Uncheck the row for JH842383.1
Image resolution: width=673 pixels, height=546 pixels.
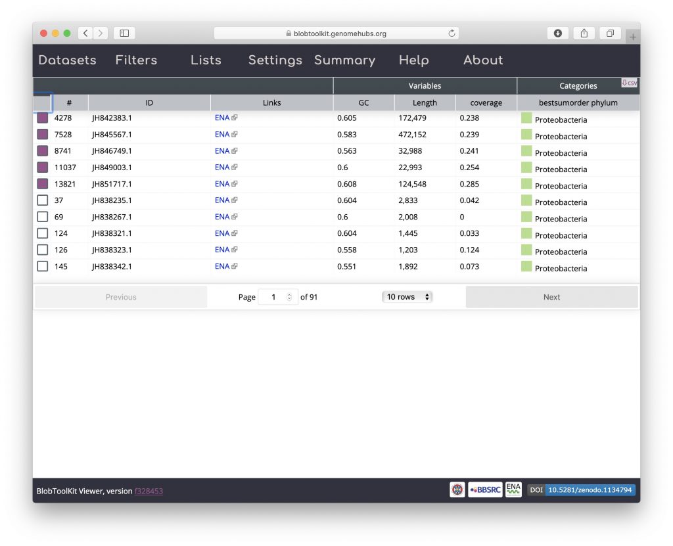coord(43,118)
